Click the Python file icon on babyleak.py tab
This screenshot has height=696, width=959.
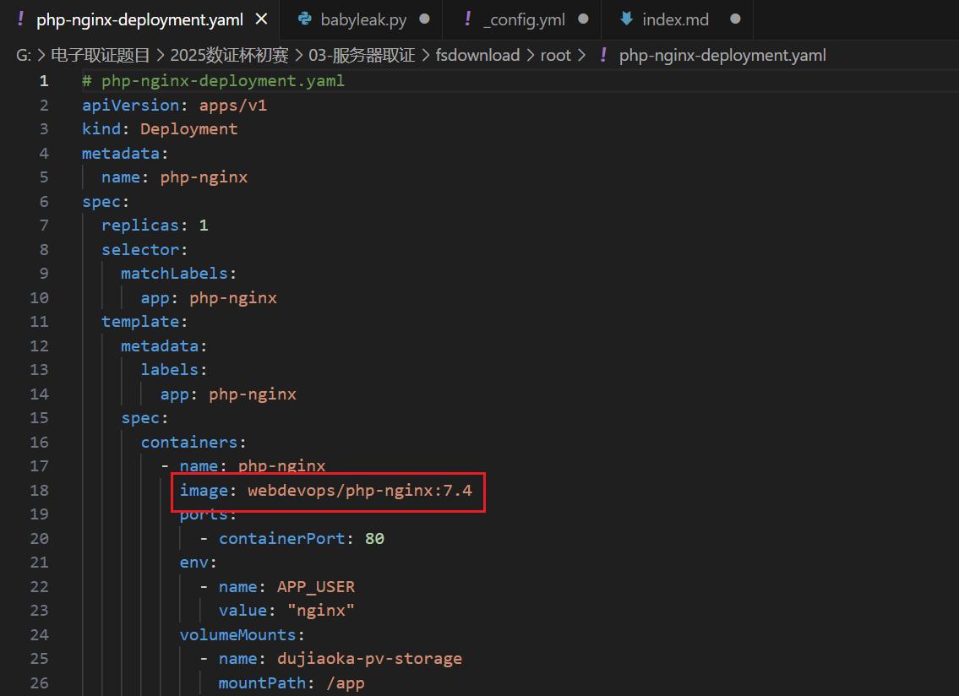(x=305, y=19)
